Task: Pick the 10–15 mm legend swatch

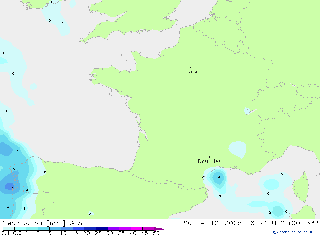Action: 67,229
